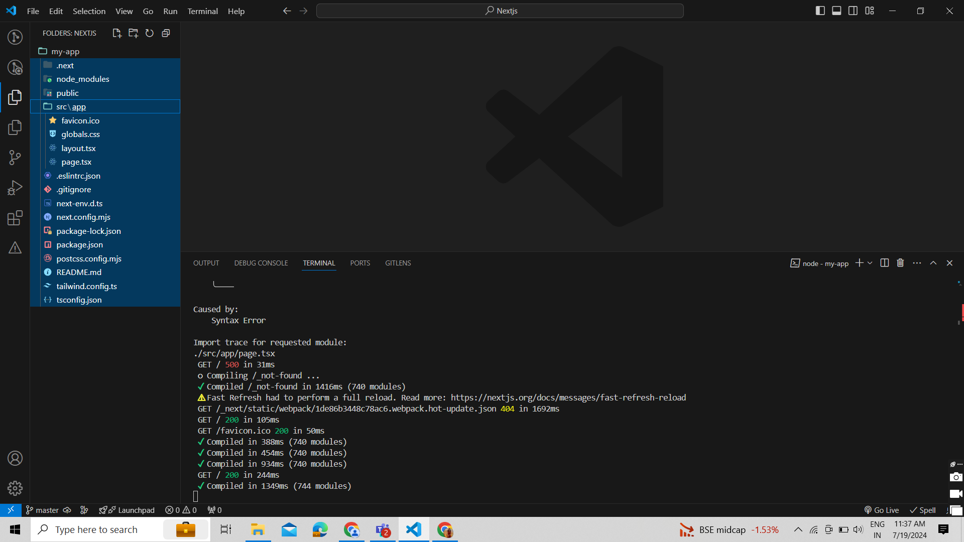Image resolution: width=964 pixels, height=542 pixels.
Task: Click Nextjs command center search box
Action: point(500,11)
